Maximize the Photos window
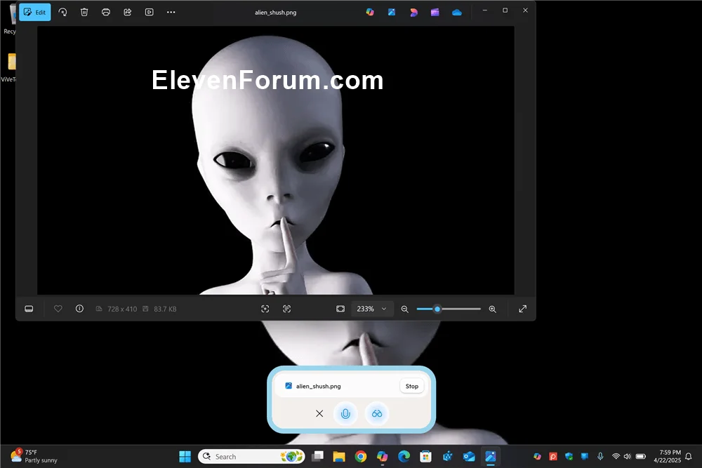Viewport: 702px width, 468px height. tap(505, 11)
